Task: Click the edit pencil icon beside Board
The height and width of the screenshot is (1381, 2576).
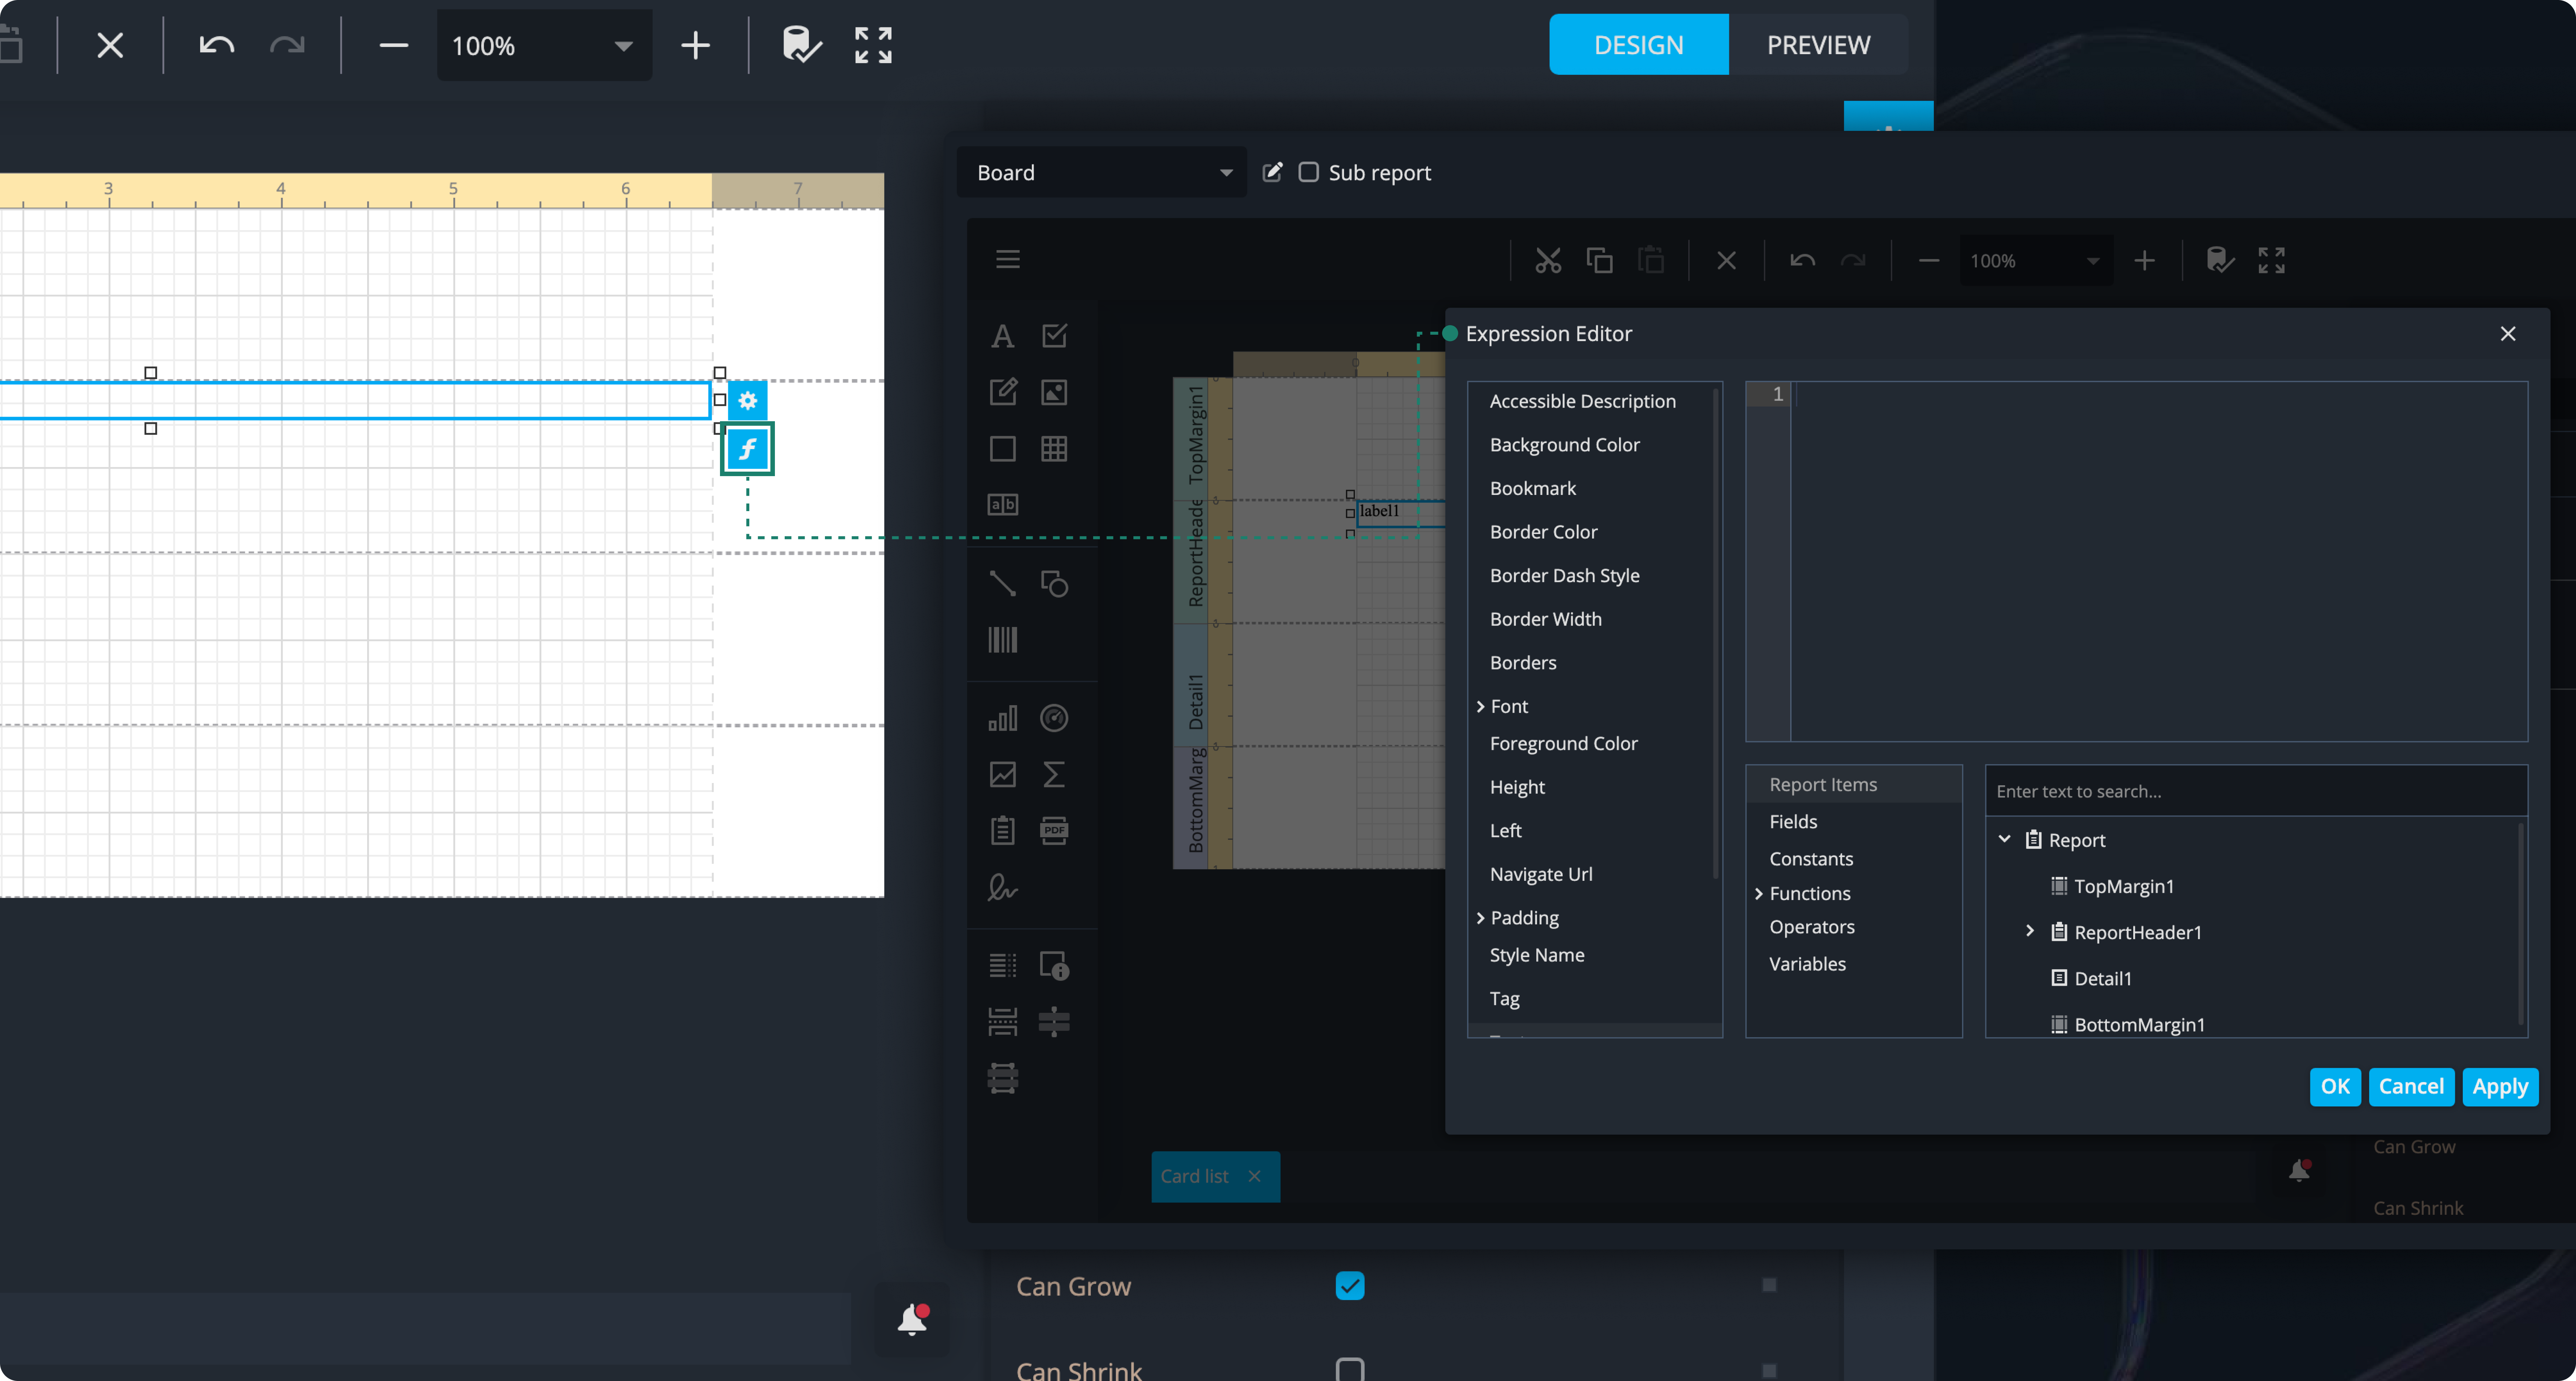Action: 1272,172
